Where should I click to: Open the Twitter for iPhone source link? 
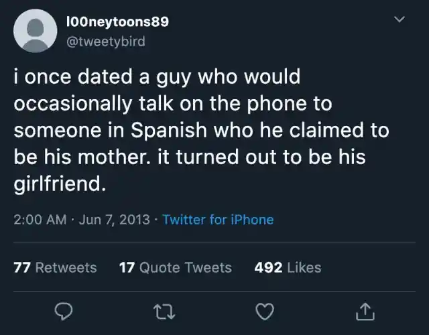pos(218,219)
